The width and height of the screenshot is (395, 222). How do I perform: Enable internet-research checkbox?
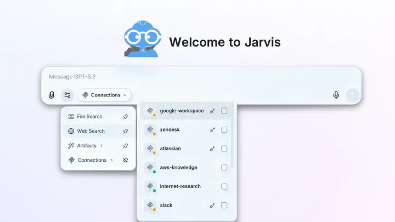coord(224,186)
